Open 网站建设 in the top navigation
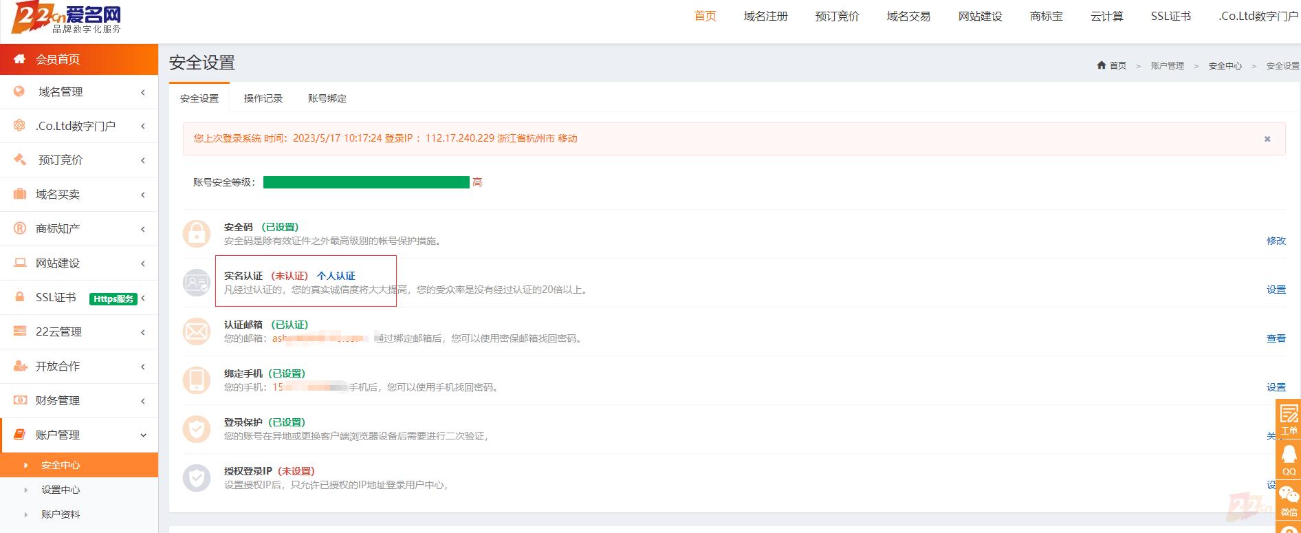This screenshot has width=1301, height=533. pos(981,16)
